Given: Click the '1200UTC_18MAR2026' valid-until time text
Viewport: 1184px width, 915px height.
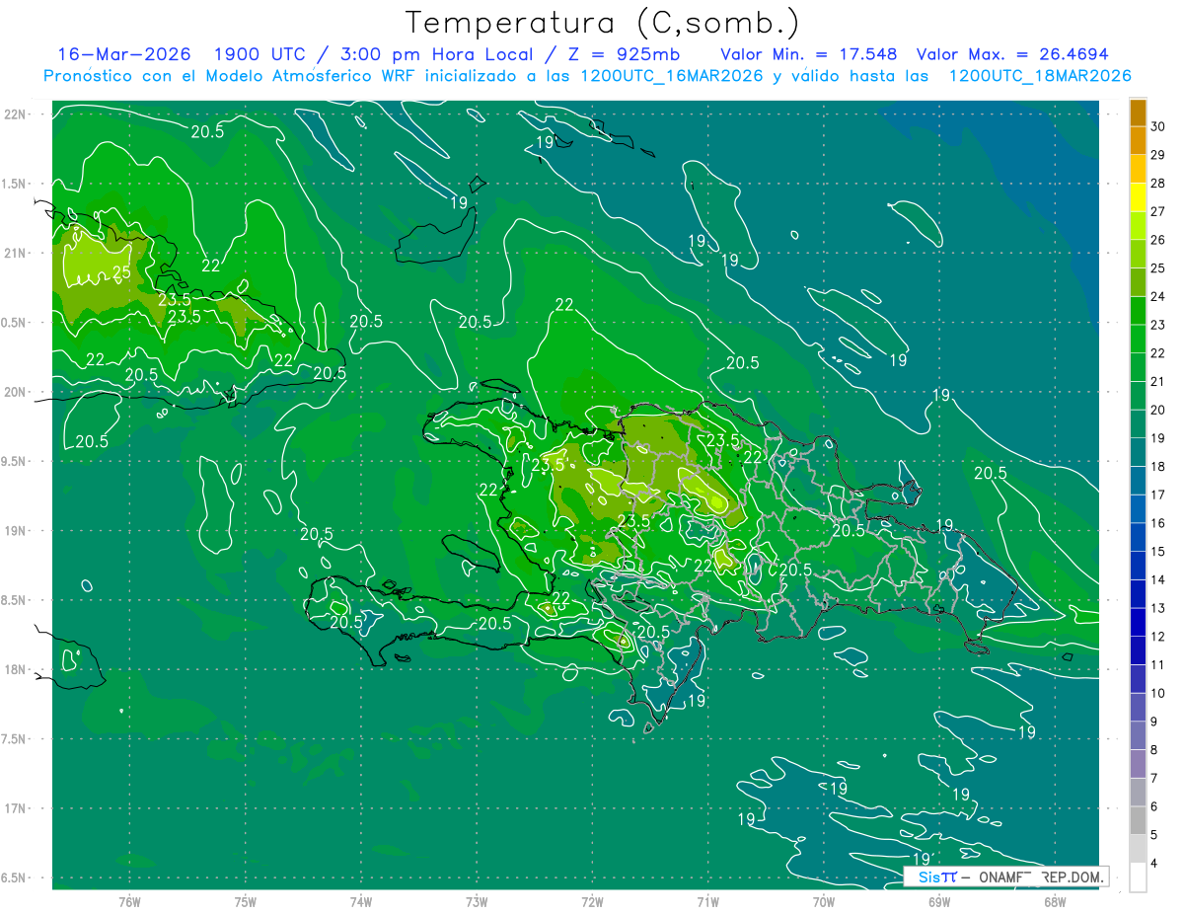Looking at the screenshot, I should pyautogui.click(x=1040, y=75).
